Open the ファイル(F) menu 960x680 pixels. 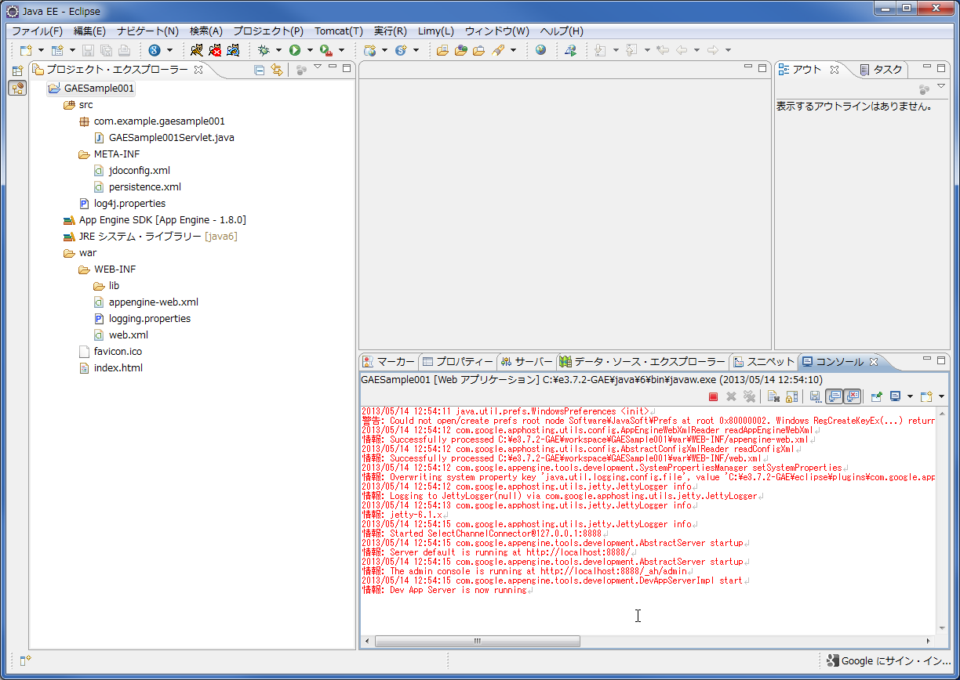tap(37, 31)
